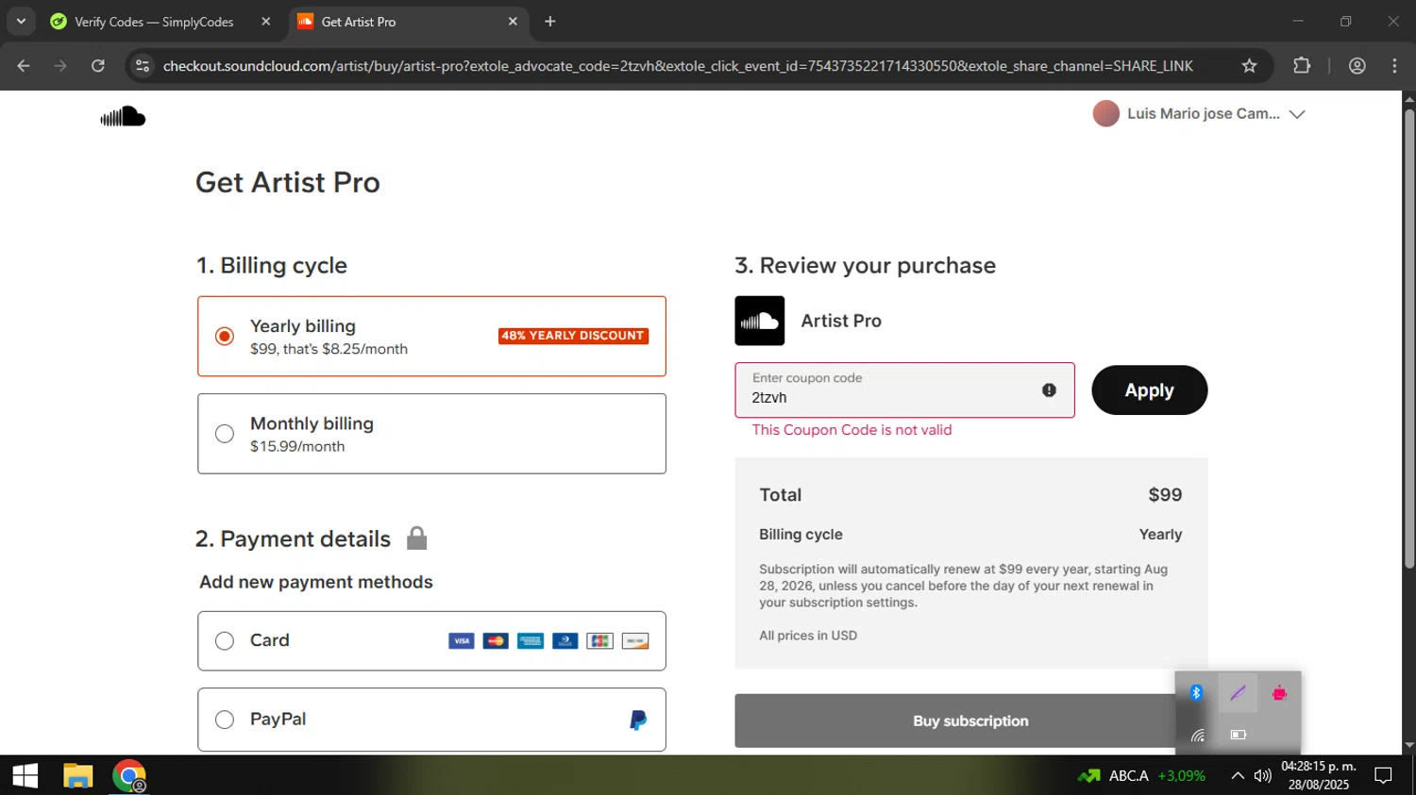This screenshot has width=1416, height=795.
Task: Click the Visa card logo
Action: pos(462,641)
